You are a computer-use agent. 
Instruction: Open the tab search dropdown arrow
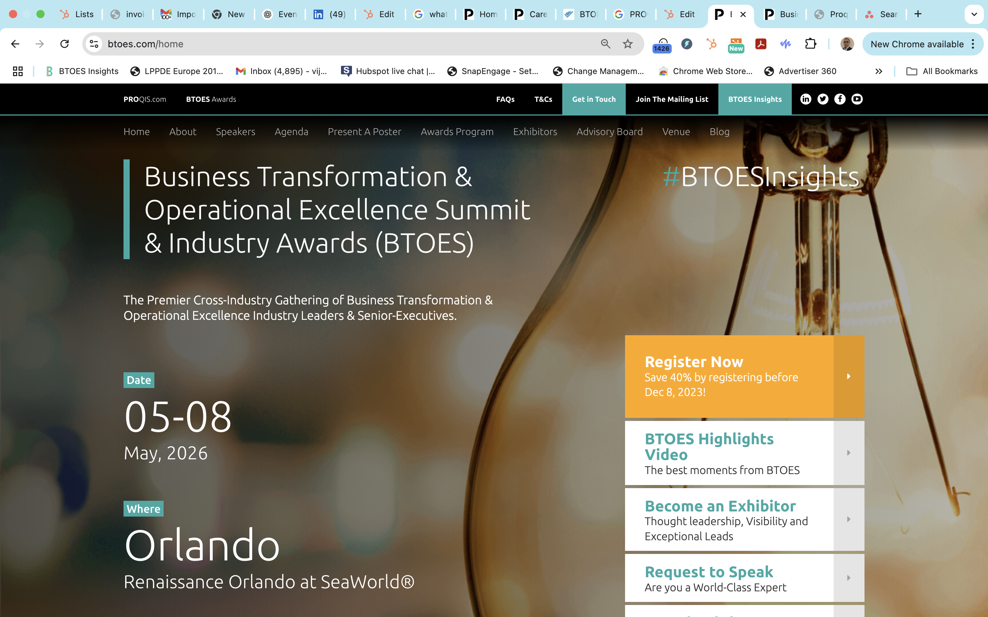pos(974,14)
